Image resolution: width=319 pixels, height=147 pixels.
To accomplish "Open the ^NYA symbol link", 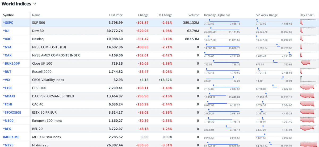I will (x=7, y=47).
